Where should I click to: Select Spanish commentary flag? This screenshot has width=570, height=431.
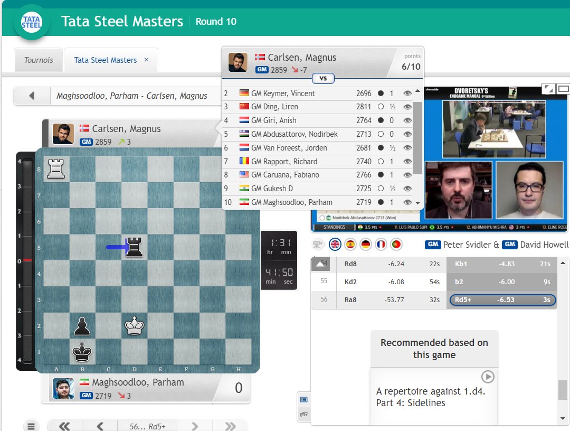click(350, 245)
